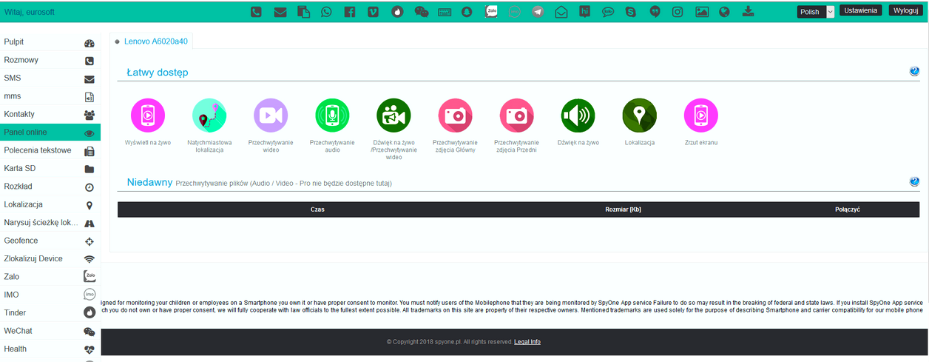This screenshot has height=362, width=929.
Task: Click the Telegram icon in top bar
Action: pos(538,12)
